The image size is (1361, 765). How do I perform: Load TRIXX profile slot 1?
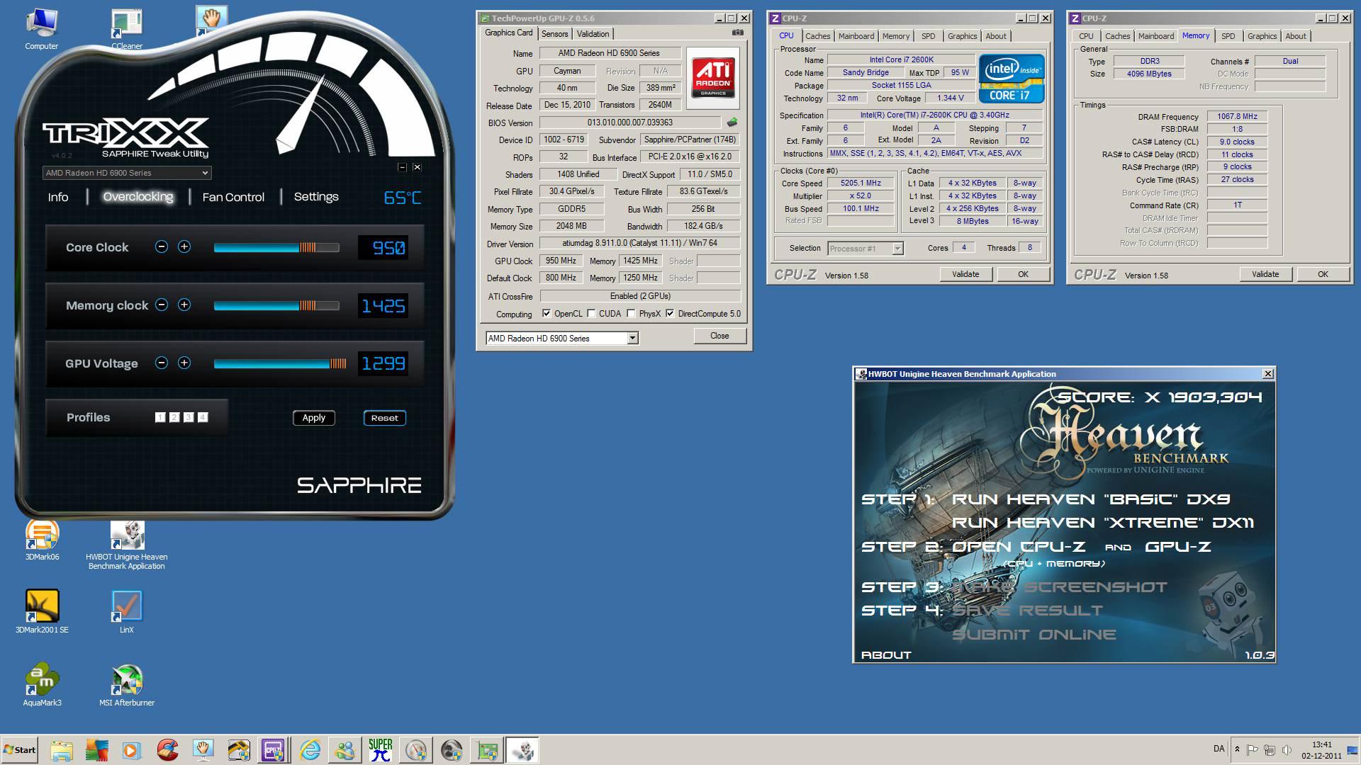pyautogui.click(x=160, y=417)
